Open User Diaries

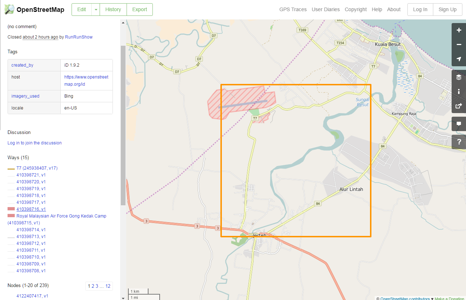point(326,10)
